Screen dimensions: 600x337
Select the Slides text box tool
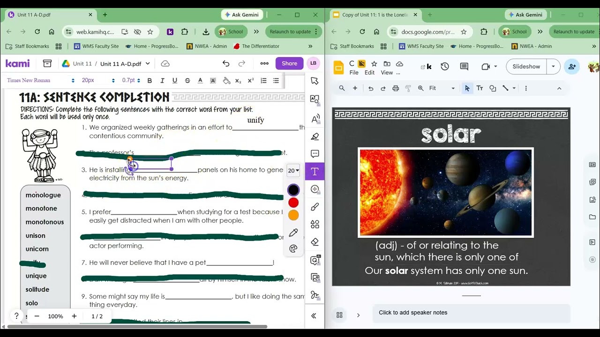pyautogui.click(x=480, y=88)
